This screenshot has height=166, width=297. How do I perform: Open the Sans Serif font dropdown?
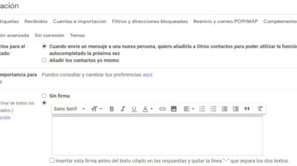pyautogui.click(x=69, y=109)
